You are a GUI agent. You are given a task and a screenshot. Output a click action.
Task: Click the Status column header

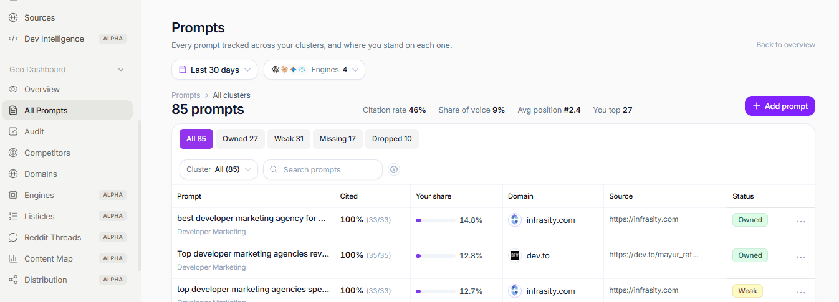click(x=743, y=196)
